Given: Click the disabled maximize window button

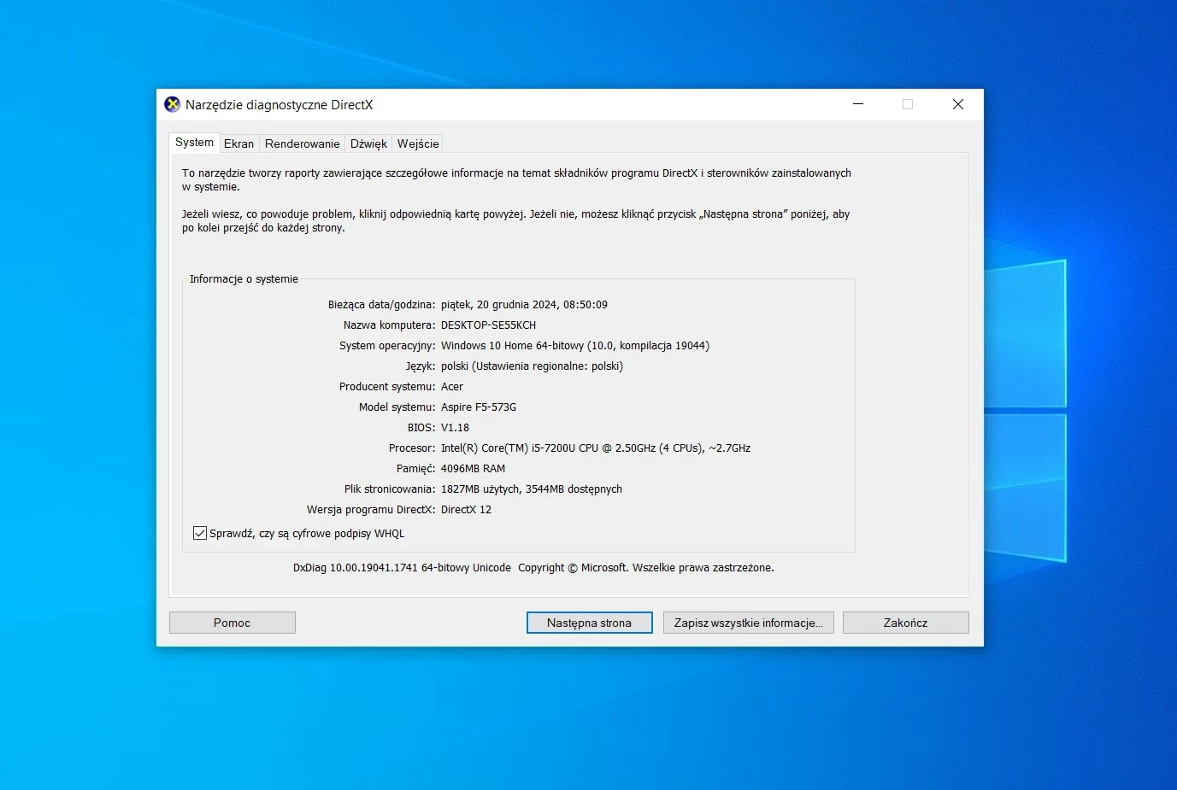Looking at the screenshot, I should tap(908, 104).
